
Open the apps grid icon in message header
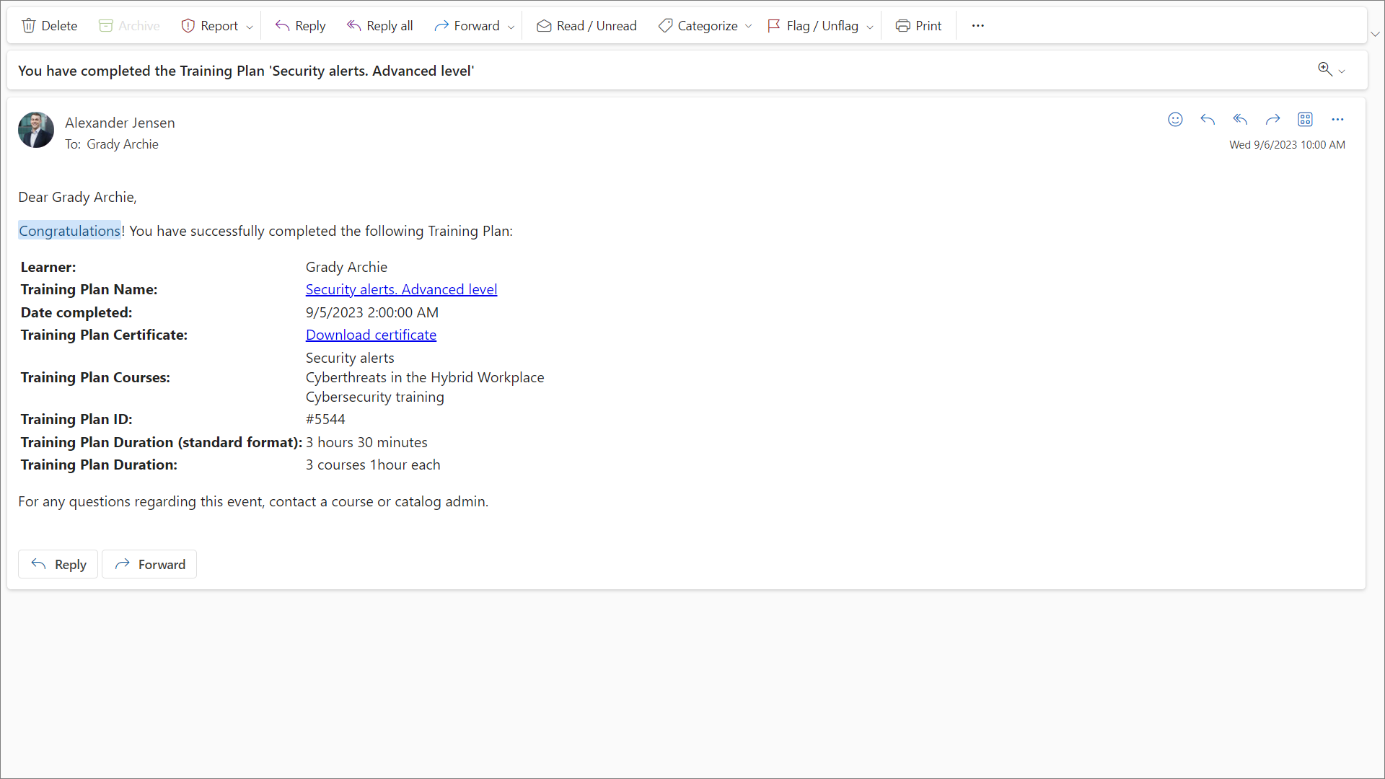coord(1305,120)
